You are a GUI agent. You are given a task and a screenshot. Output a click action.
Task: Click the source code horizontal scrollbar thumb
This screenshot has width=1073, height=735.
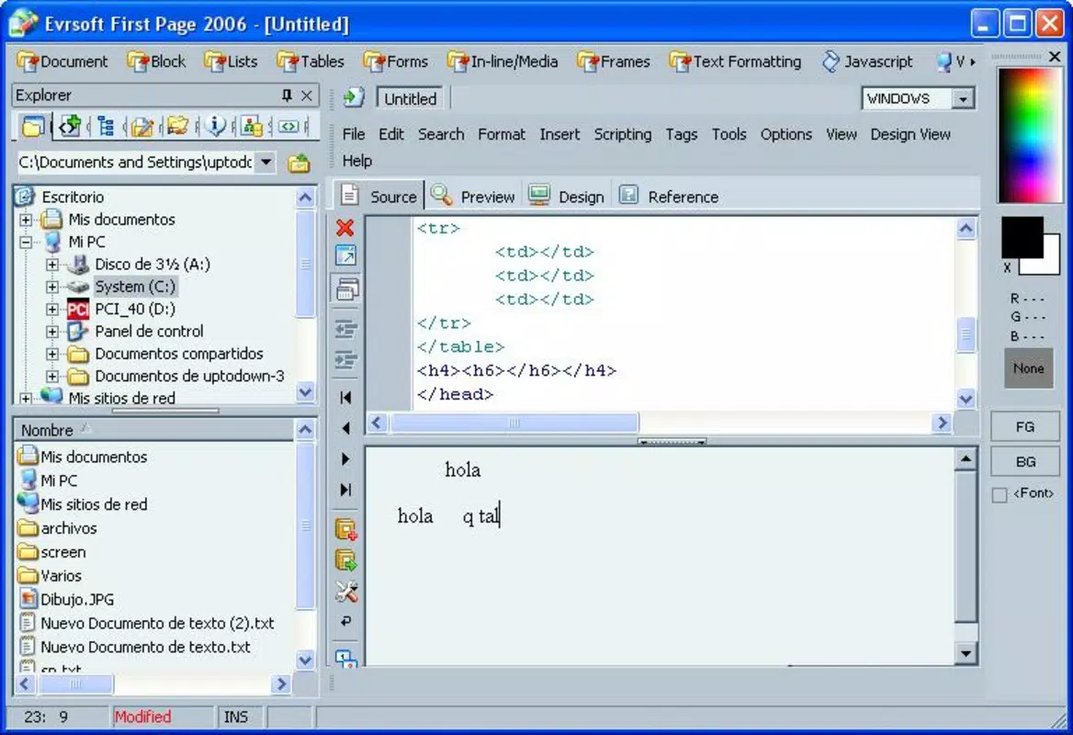514,423
